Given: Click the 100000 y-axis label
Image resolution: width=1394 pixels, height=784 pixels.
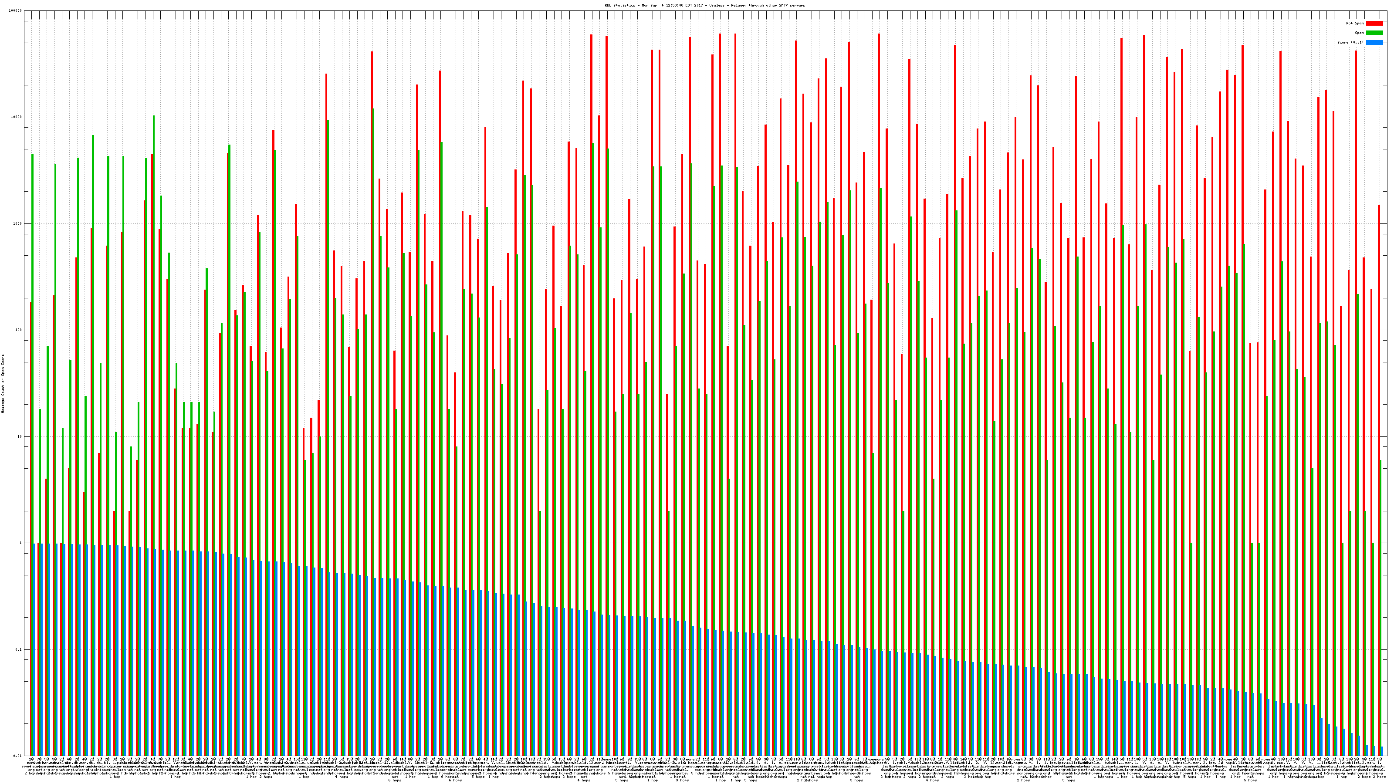Looking at the screenshot, I should tap(16, 11).
